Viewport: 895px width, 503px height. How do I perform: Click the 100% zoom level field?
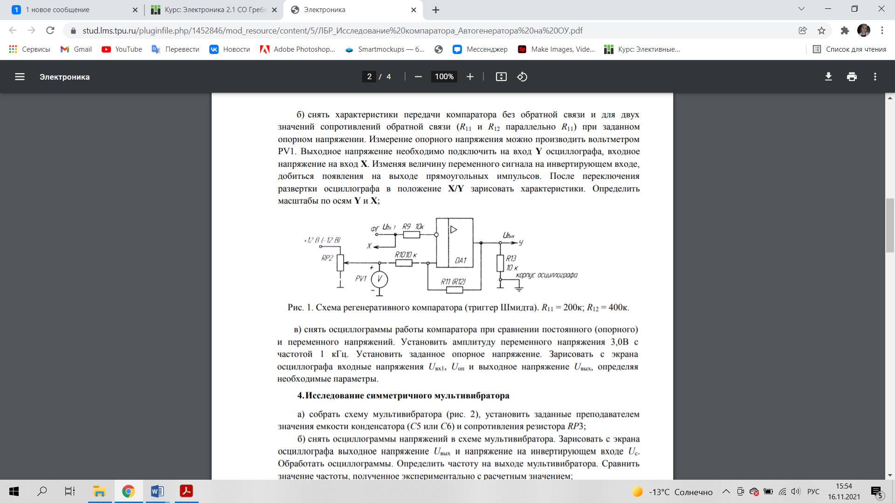444,77
